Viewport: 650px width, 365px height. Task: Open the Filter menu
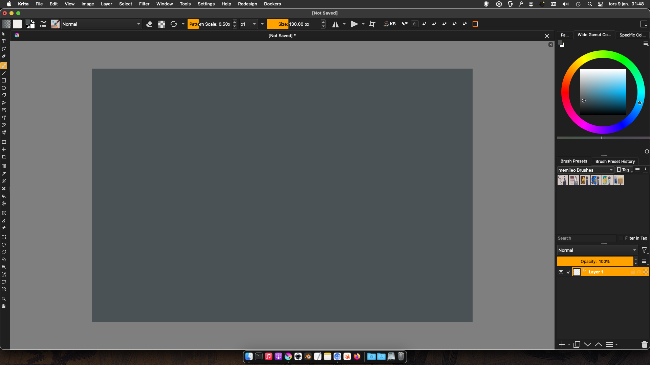[x=144, y=4]
